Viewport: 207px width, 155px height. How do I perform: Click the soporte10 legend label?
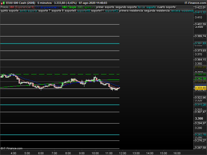point(84,11)
